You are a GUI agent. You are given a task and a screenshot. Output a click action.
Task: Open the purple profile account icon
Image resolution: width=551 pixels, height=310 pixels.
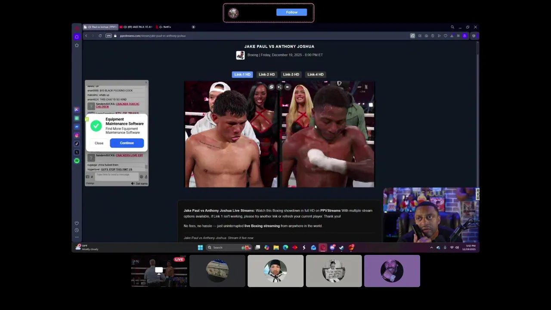click(464, 36)
